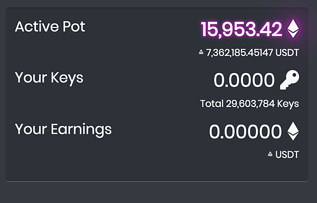Viewport: 317px width, 203px height.
Task: Click the word Earnings in Your Earnings
Action: (x=81, y=130)
